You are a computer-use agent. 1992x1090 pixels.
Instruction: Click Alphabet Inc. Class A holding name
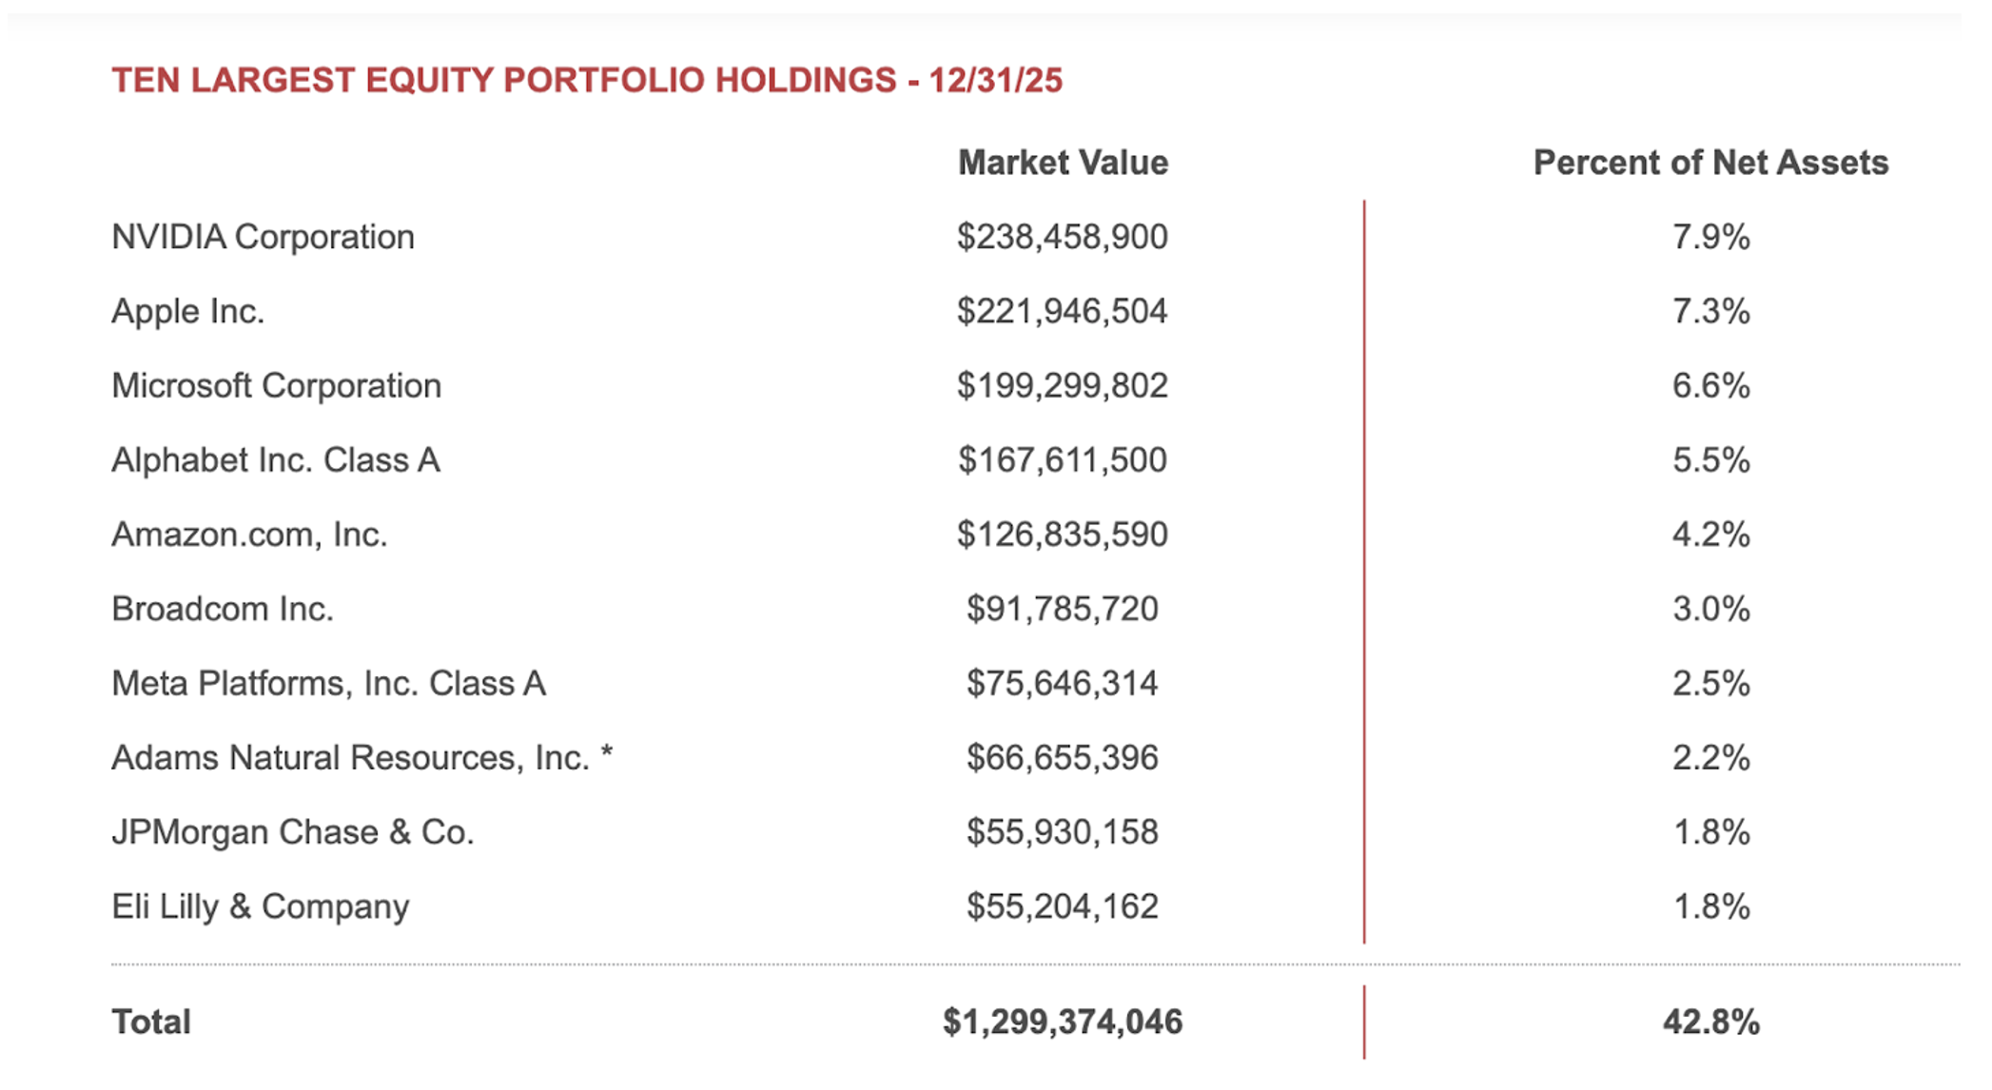(x=275, y=460)
